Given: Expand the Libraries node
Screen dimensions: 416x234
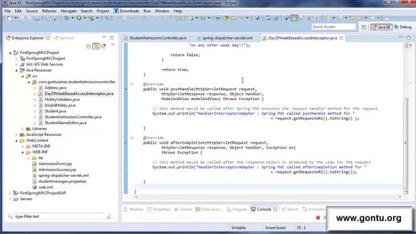Looking at the screenshot, I should point(23,129).
